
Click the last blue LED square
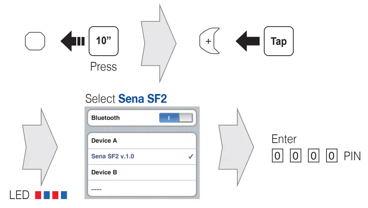pyautogui.click(x=64, y=195)
